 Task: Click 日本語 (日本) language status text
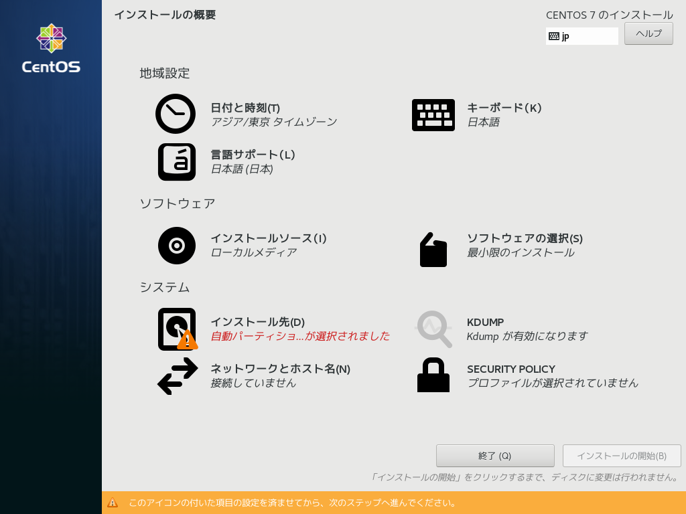click(242, 169)
